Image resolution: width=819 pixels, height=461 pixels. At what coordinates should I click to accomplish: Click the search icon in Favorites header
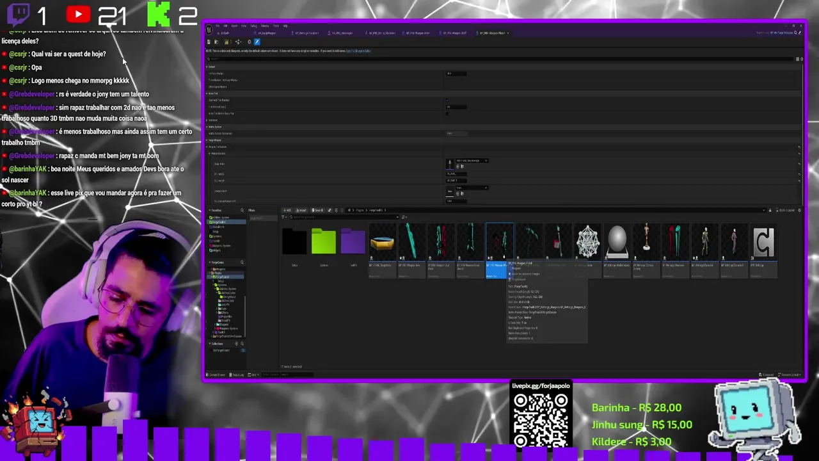pos(243,210)
